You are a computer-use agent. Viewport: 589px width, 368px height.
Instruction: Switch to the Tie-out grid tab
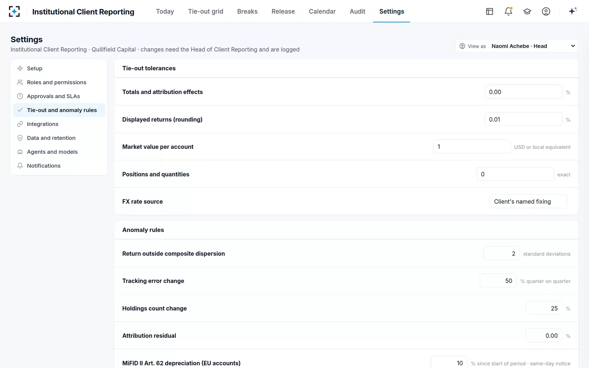pos(206,11)
